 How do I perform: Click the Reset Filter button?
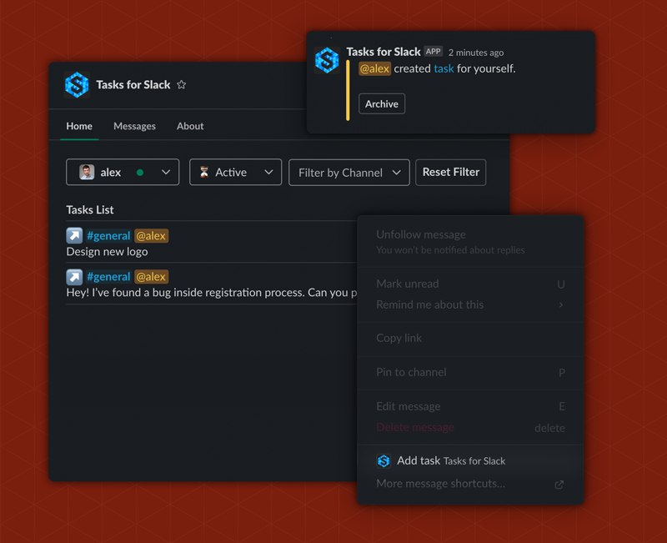450,172
